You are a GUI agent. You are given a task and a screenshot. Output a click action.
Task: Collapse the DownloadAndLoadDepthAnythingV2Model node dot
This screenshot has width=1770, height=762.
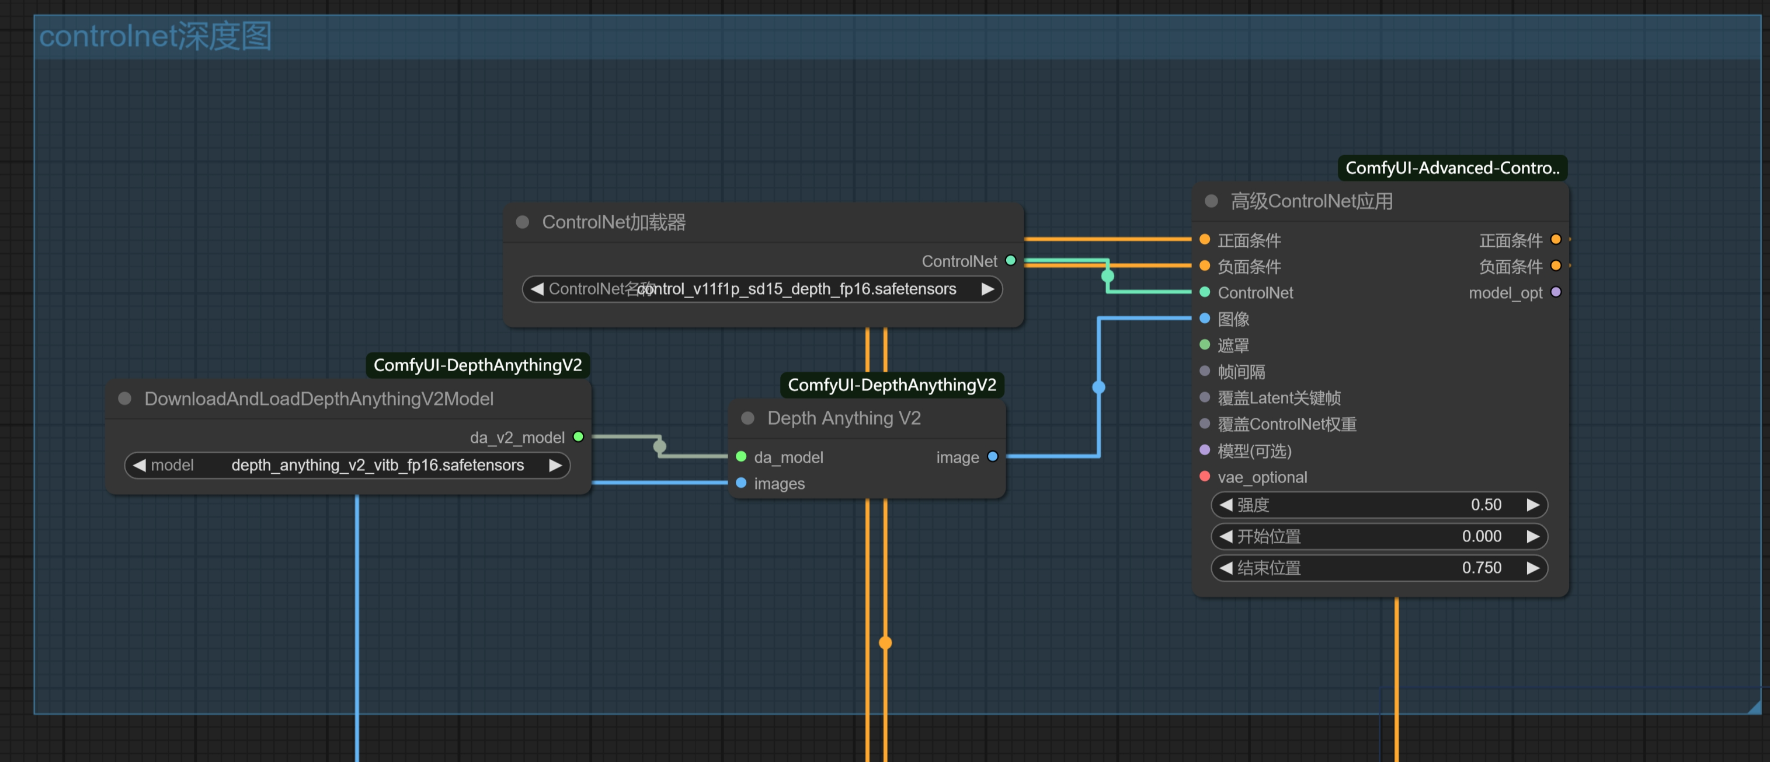tap(124, 398)
